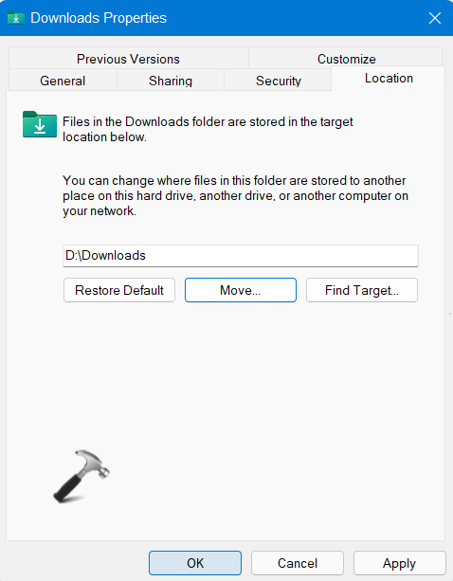Image resolution: width=453 pixels, height=581 pixels.
Task: Click the 'Files in the Downloads folder' description
Action: pos(208,129)
